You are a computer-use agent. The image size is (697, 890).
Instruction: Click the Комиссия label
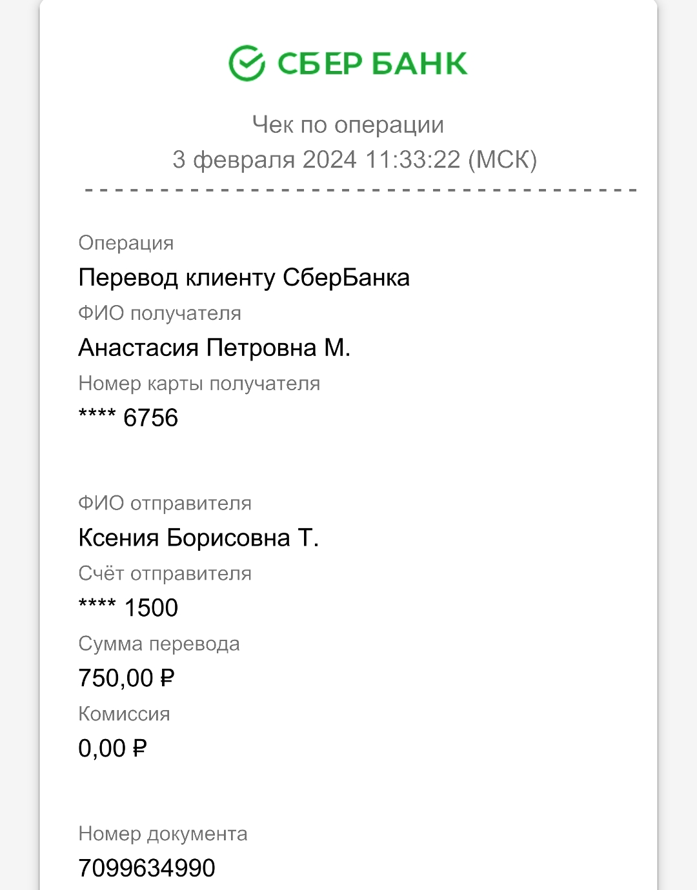pyautogui.click(x=124, y=715)
